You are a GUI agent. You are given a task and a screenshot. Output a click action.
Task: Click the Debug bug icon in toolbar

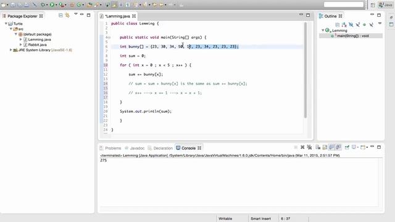(x=43, y=5)
